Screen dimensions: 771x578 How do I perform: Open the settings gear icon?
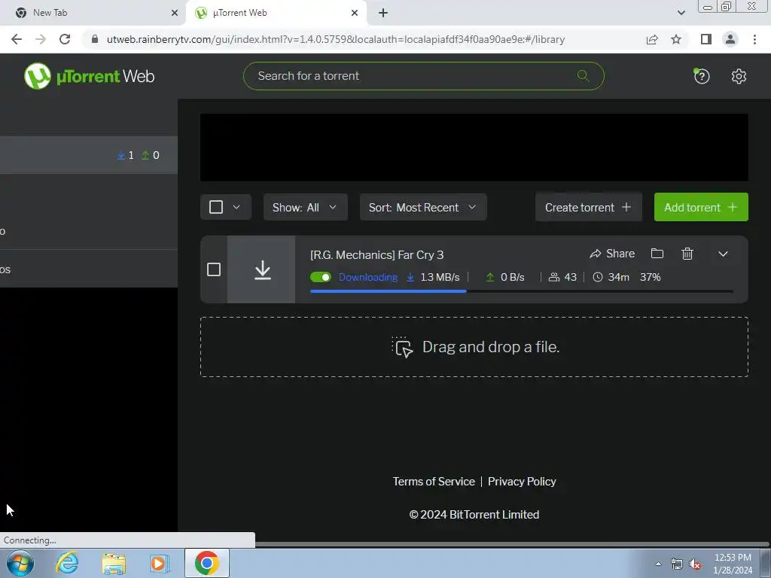pos(739,76)
